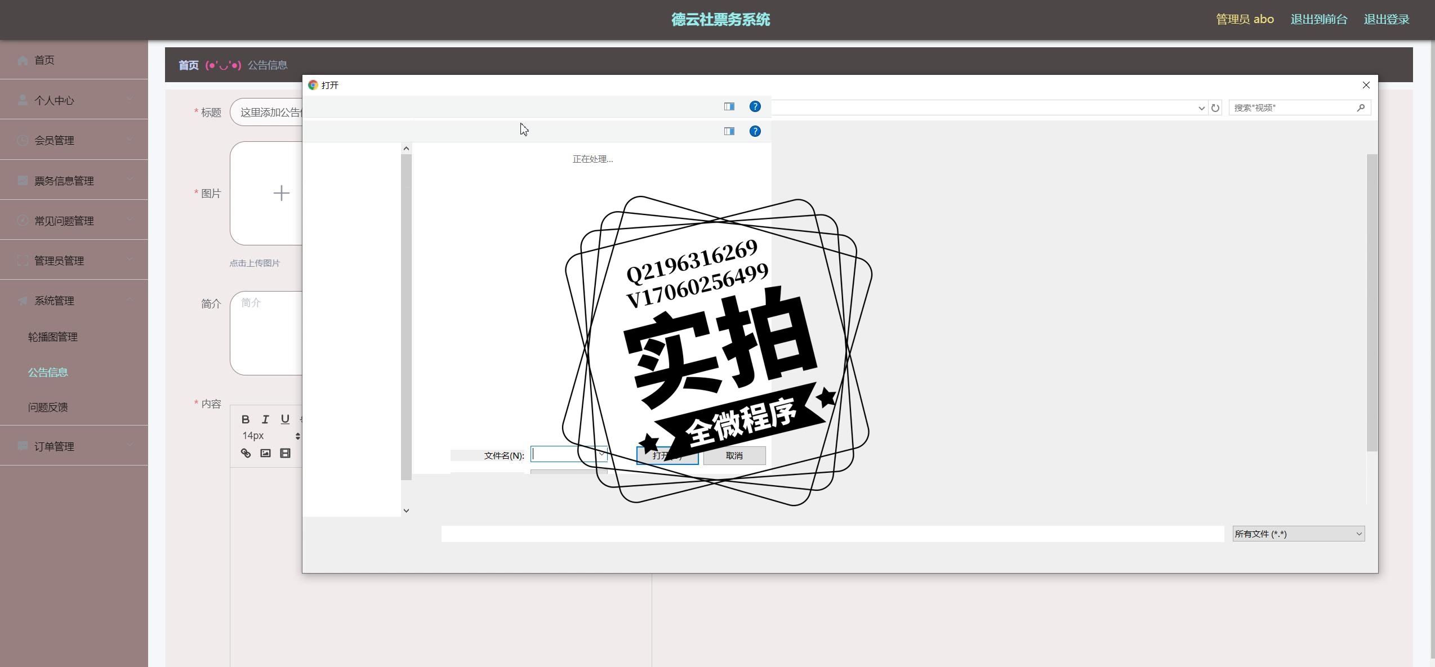1435x667 pixels.
Task: Insert video with the editor video icon
Action: coord(285,453)
